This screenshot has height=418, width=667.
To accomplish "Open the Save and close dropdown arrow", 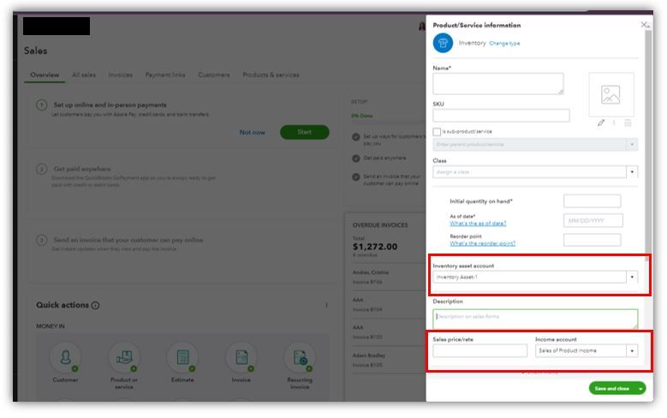I will coord(640,388).
